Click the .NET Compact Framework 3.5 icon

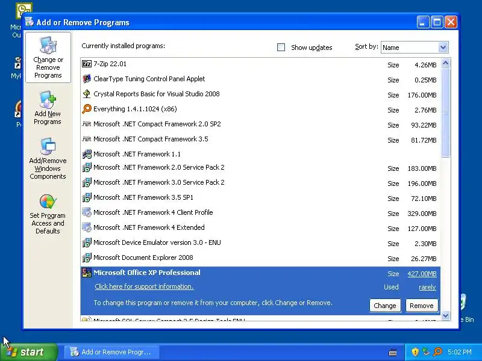coord(87,139)
